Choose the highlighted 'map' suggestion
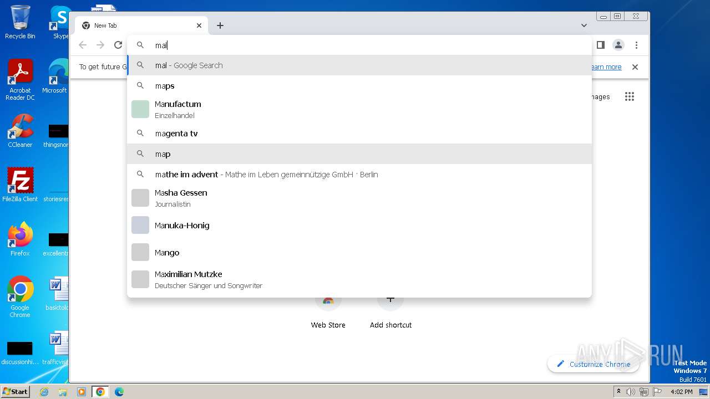 pos(359,154)
